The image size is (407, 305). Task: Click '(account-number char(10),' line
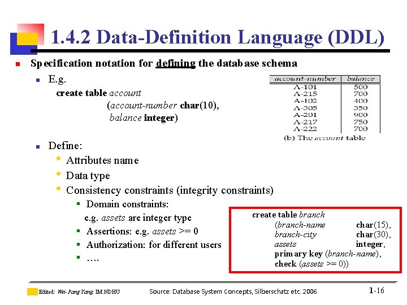point(163,105)
